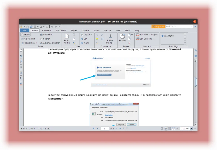Open the Pages tab
The width and height of the screenshot is (217, 150).
click(x=74, y=30)
